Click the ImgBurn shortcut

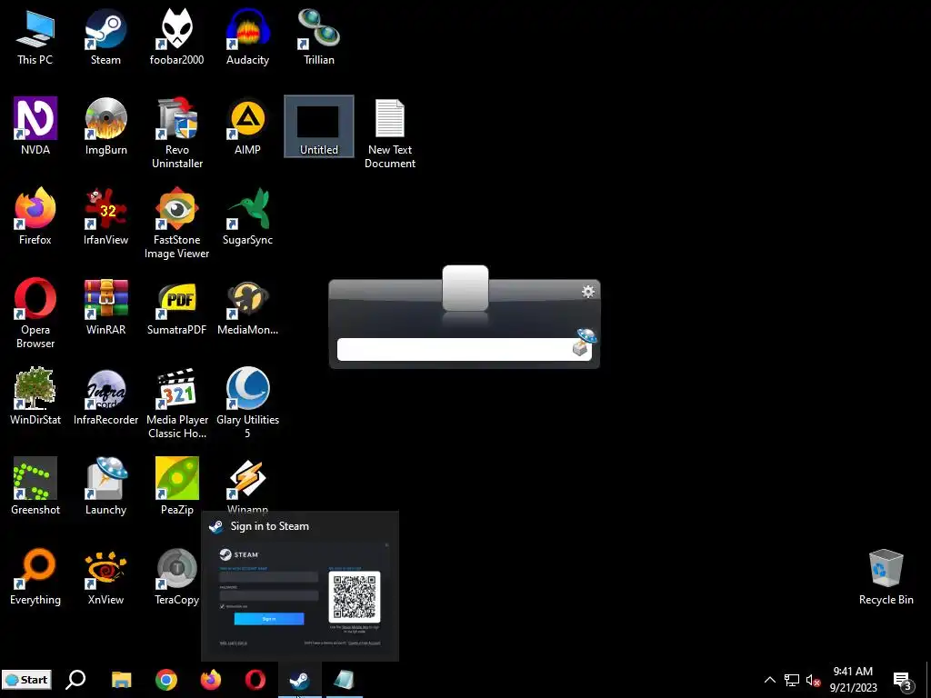105,126
